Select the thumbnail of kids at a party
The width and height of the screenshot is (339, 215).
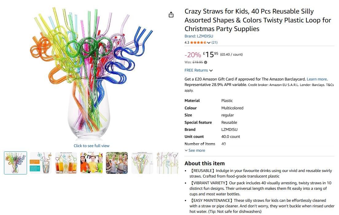(92, 163)
